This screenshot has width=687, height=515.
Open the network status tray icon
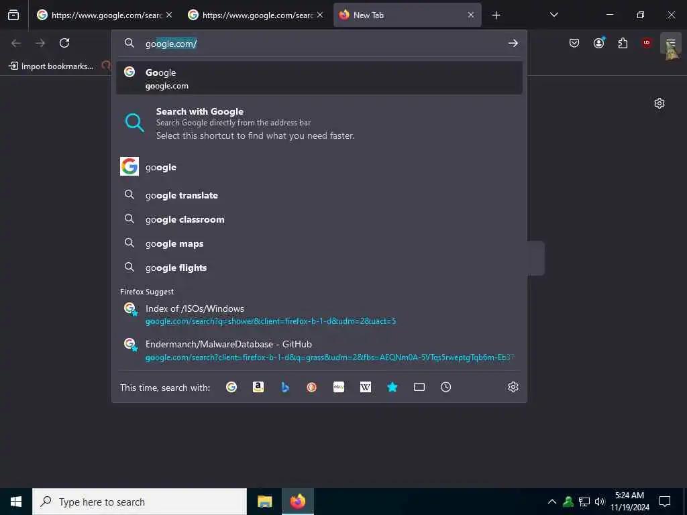coord(584,502)
